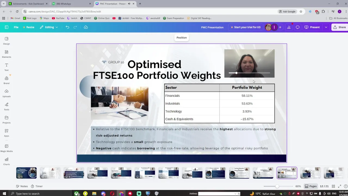Open browser extensions puzzle icon
The width and height of the screenshot is (348, 196).
tap(323, 11)
